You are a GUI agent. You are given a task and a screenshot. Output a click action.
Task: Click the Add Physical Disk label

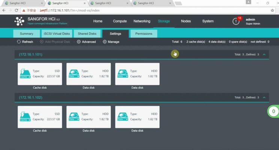pos(57,42)
